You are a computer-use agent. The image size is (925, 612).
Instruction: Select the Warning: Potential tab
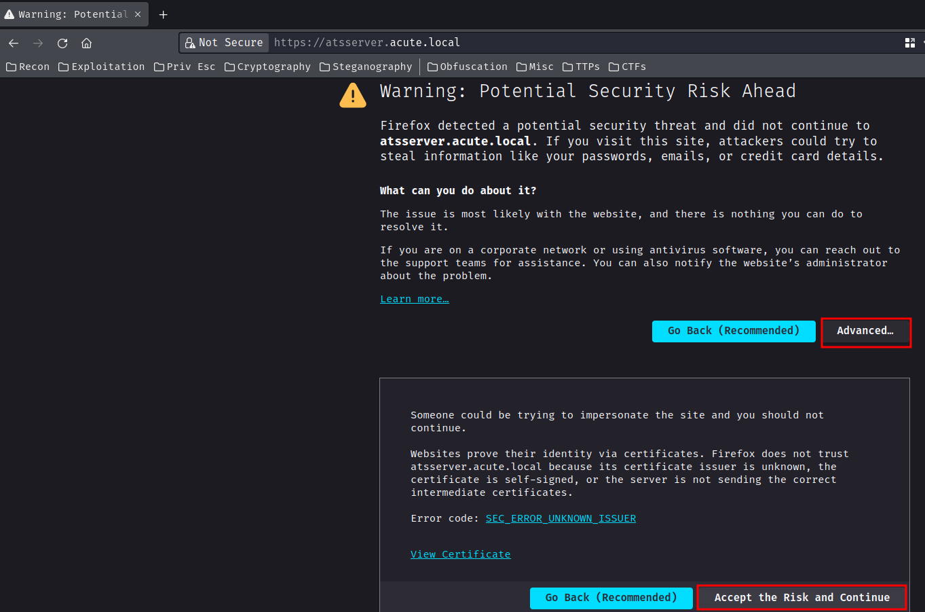click(74, 14)
